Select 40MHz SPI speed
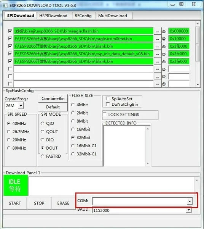 click(9, 123)
